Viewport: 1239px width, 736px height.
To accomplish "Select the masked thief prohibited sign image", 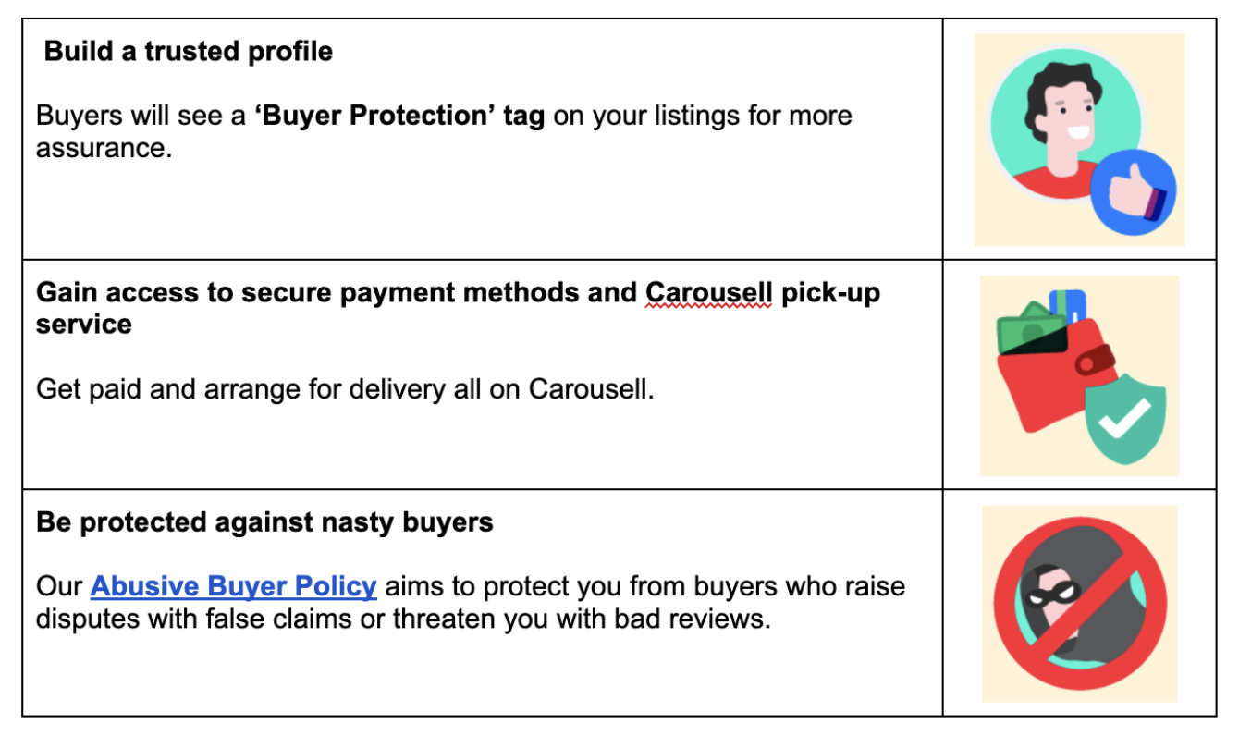I will (1080, 604).
